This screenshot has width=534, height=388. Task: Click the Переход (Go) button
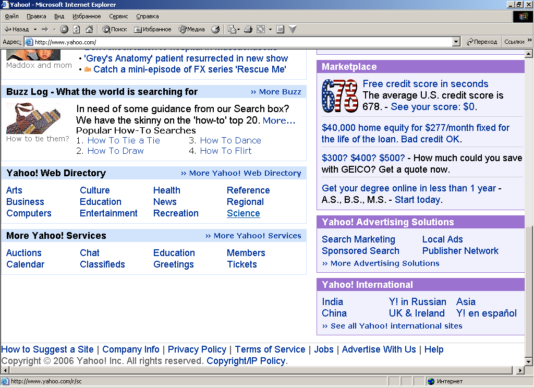pyautogui.click(x=482, y=42)
